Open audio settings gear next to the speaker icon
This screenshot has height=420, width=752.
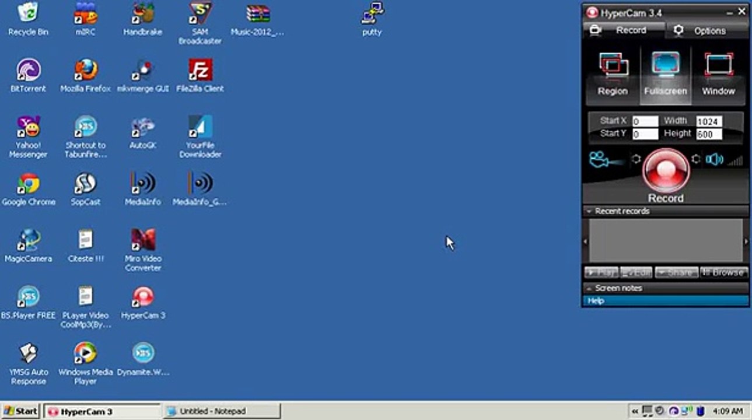[695, 159]
